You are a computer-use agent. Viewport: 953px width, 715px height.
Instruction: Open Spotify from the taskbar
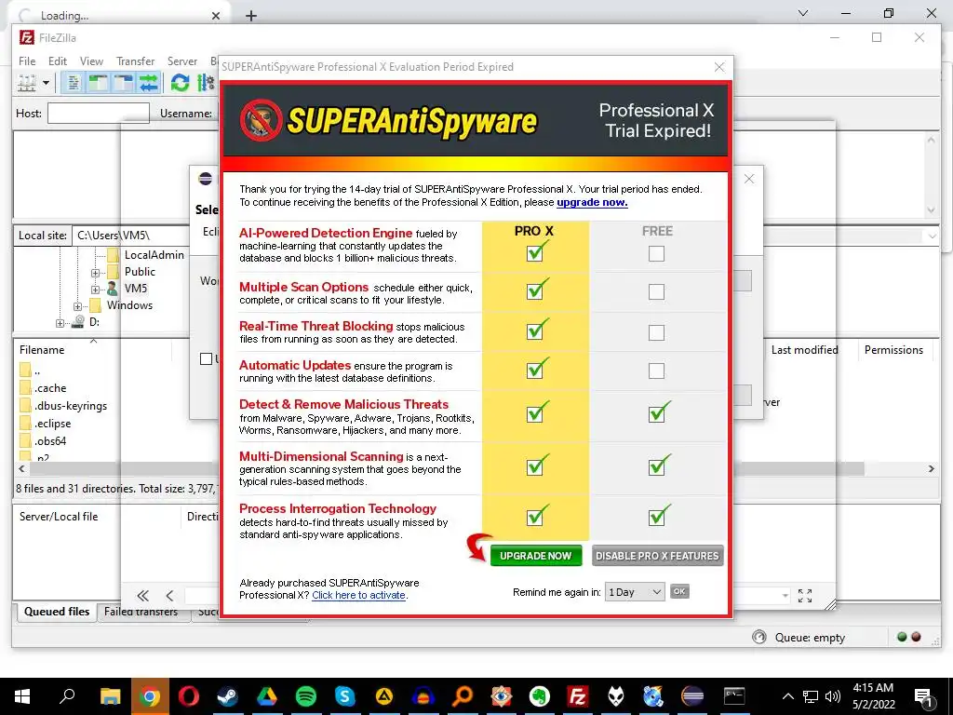pos(305,696)
